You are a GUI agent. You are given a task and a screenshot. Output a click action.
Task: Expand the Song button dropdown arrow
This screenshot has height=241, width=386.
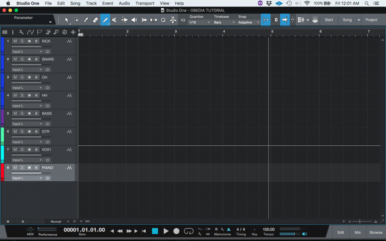point(359,20)
